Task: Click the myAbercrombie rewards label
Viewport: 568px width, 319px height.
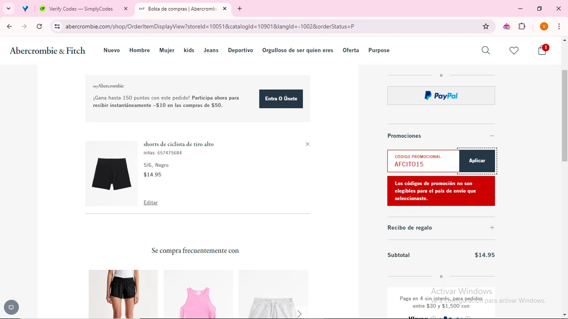Action: (x=108, y=86)
